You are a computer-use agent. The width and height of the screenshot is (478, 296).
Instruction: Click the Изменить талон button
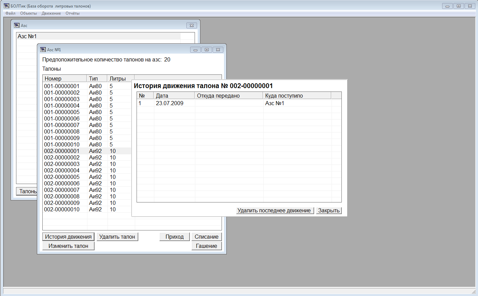(68, 246)
